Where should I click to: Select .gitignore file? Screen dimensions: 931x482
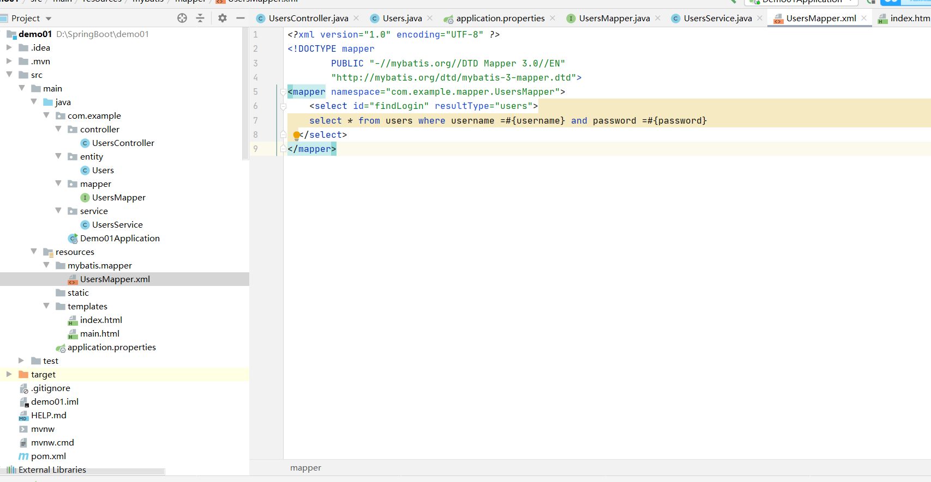point(50,388)
